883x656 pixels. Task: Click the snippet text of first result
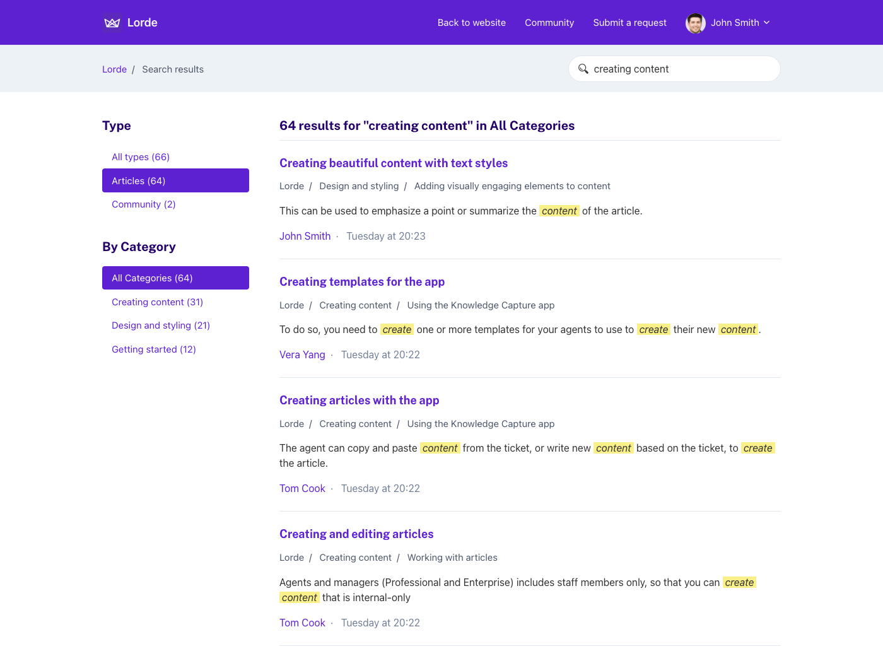point(460,211)
